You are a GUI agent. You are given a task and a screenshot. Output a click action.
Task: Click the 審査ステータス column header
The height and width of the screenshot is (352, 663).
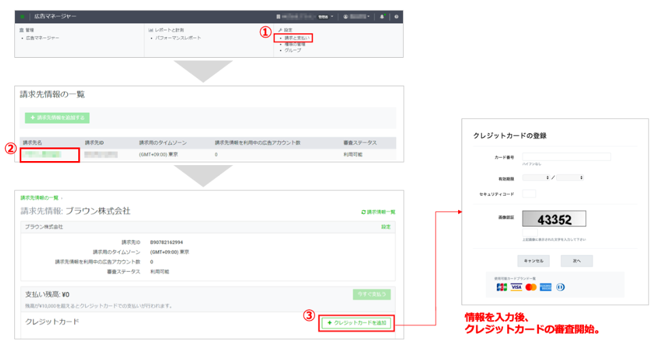pos(360,143)
